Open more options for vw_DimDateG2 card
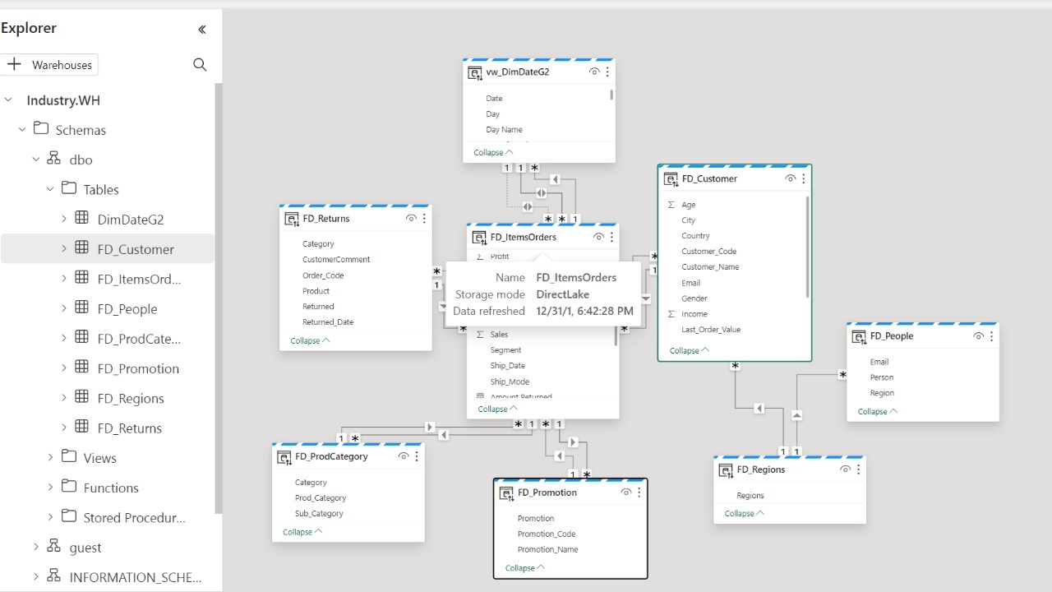 tap(607, 72)
